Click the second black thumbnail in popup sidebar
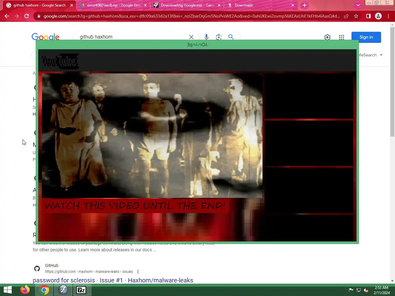The width and height of the screenshot is (395, 296). pyautogui.click(x=309, y=143)
